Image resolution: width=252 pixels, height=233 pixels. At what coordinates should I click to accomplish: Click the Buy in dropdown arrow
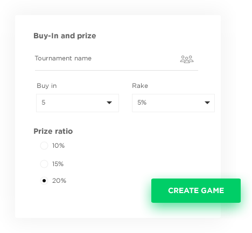pyautogui.click(x=109, y=102)
